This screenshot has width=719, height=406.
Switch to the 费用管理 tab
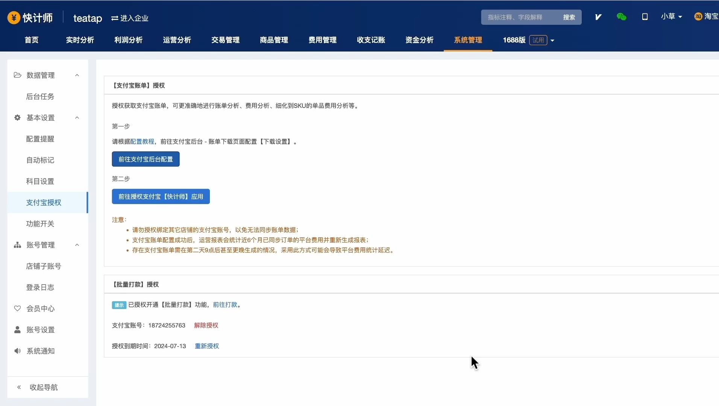point(323,40)
